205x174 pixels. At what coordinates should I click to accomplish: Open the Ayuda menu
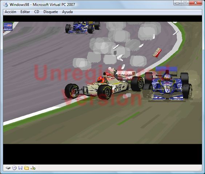pos(67,12)
